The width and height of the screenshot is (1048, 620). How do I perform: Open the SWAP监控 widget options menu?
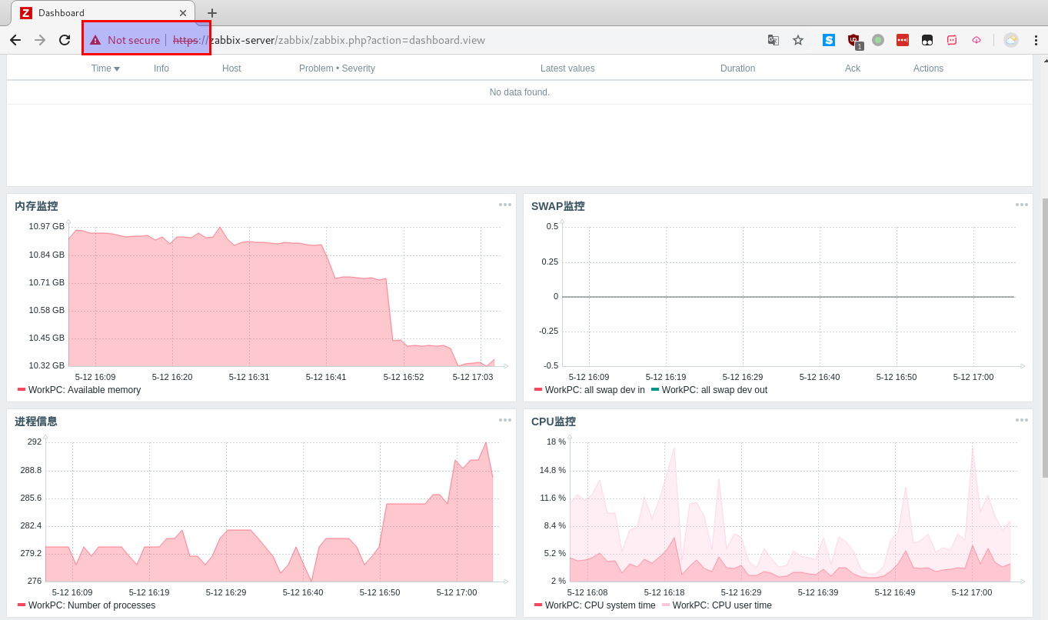tap(1022, 205)
